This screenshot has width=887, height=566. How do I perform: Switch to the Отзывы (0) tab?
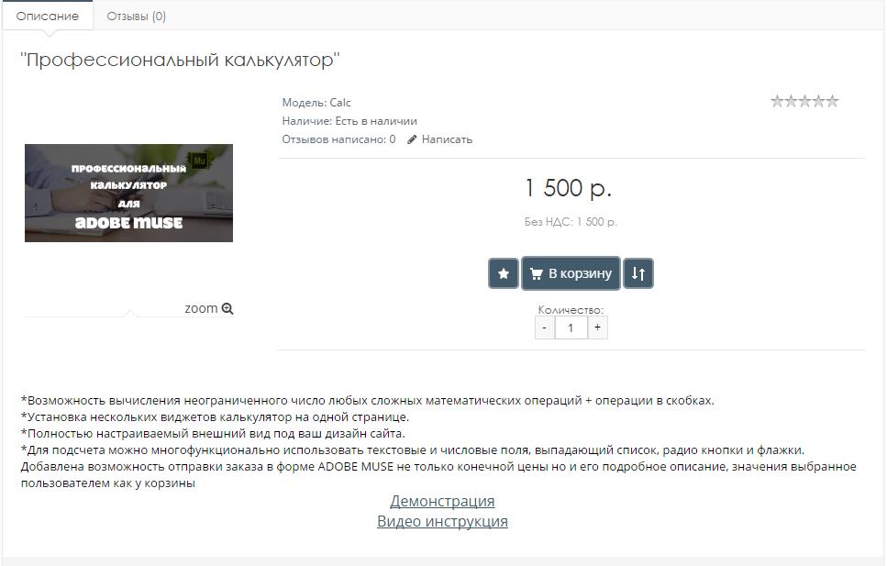coord(137,16)
